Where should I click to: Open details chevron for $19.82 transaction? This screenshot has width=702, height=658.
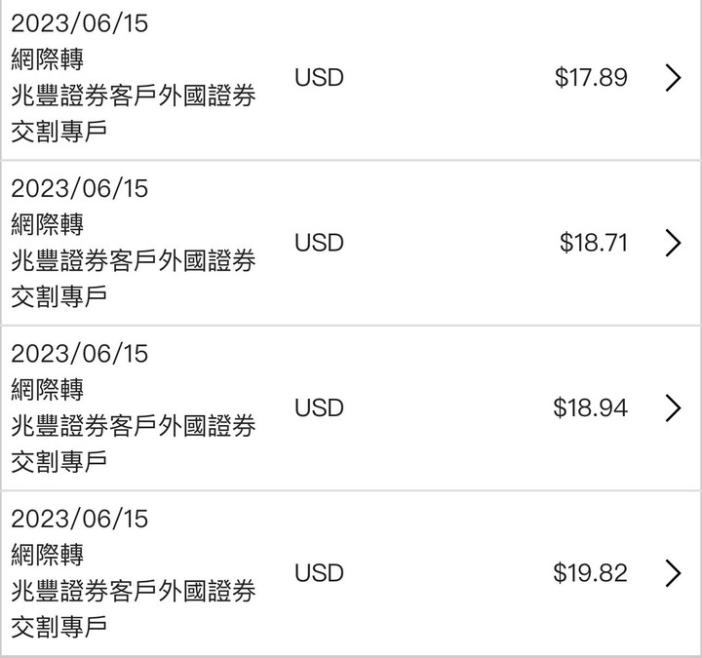(673, 573)
